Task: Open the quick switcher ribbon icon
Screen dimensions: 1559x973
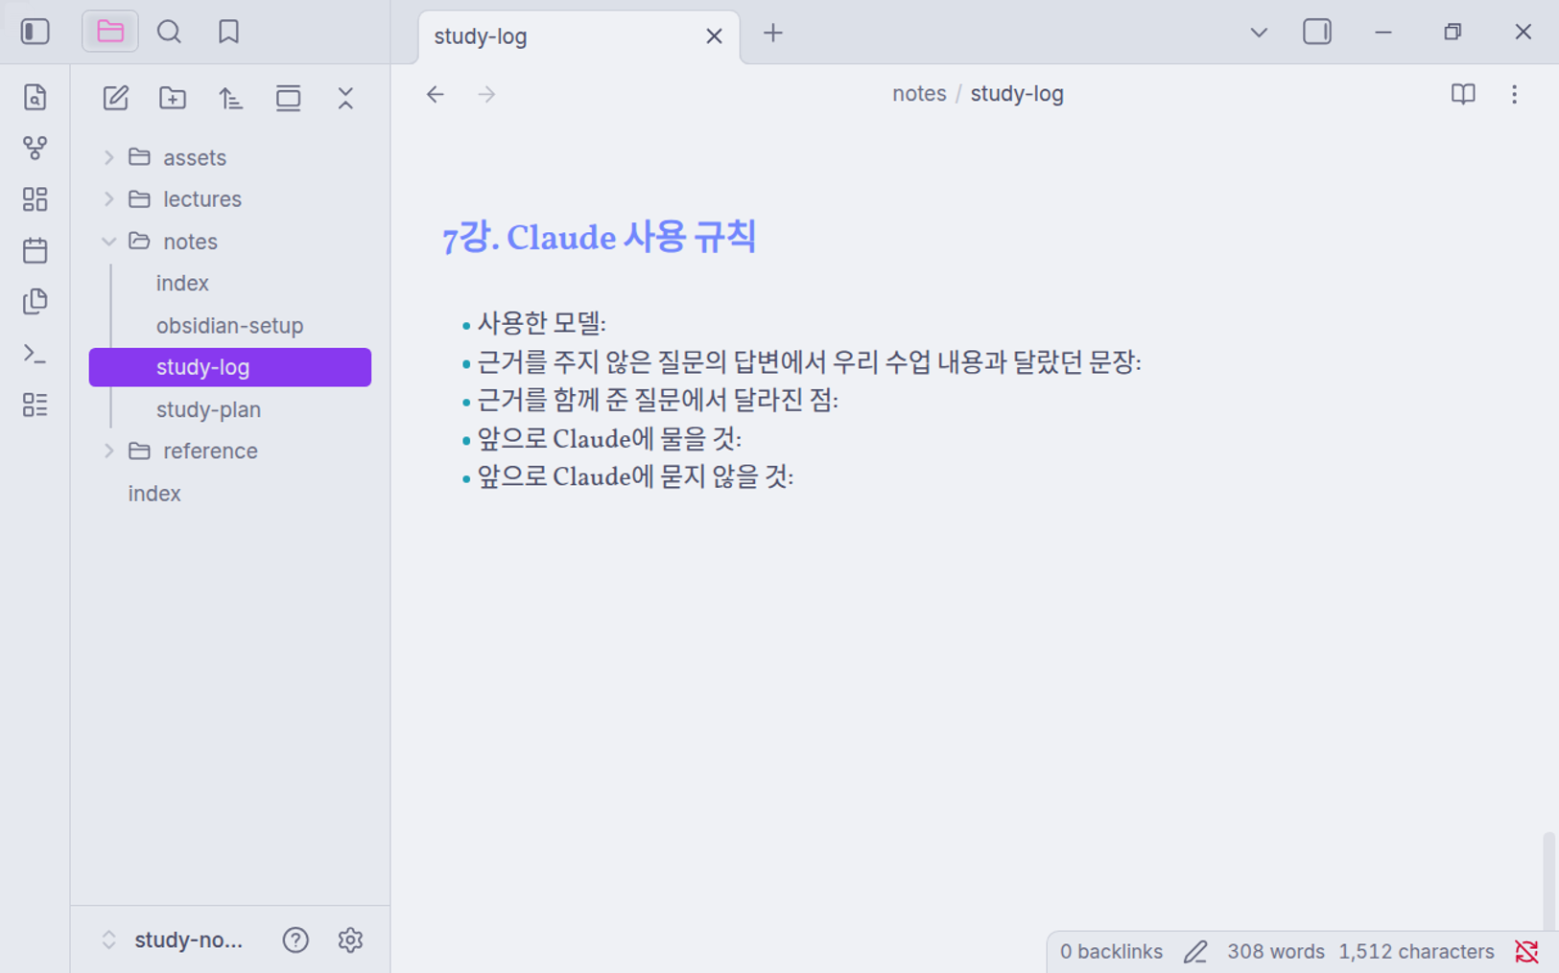Action: click(x=35, y=97)
